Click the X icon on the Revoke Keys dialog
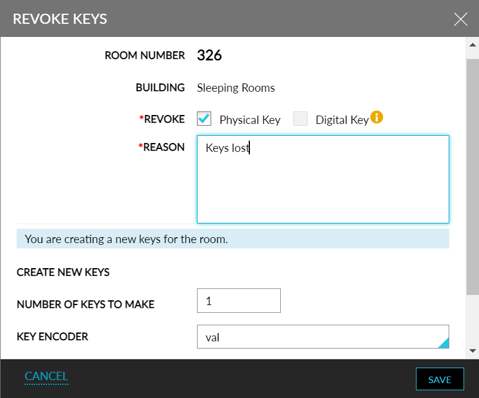This screenshot has width=479, height=398. [461, 19]
